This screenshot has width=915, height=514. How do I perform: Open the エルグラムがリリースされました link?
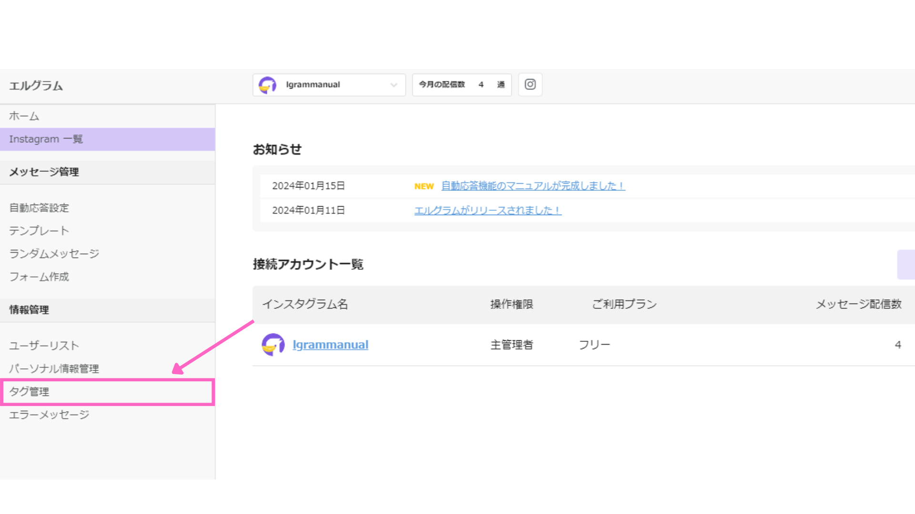[x=488, y=210]
